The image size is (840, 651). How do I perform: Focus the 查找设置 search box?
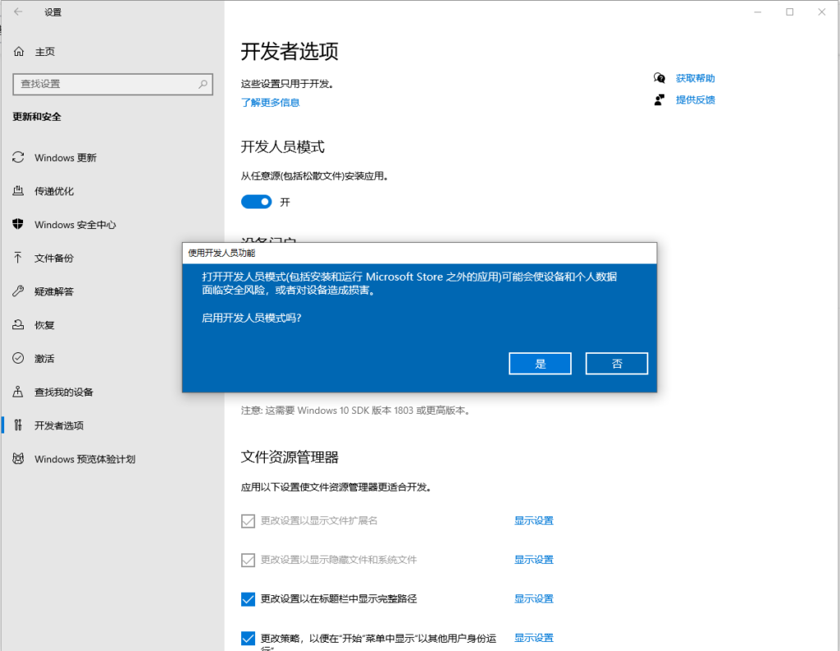(x=112, y=85)
